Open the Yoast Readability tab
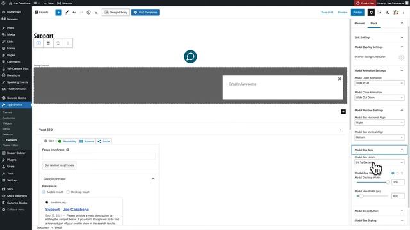410x230 pixels. click(67, 141)
